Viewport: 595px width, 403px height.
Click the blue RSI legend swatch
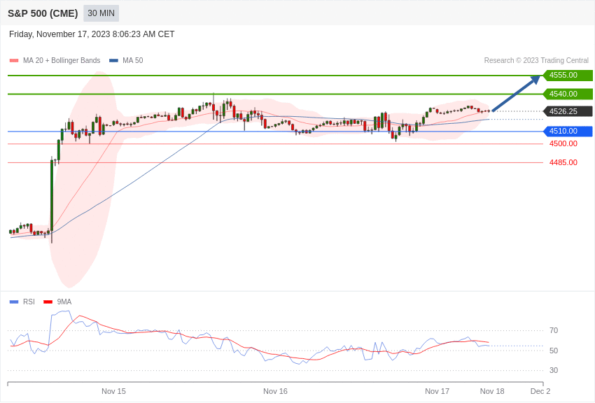(14, 302)
